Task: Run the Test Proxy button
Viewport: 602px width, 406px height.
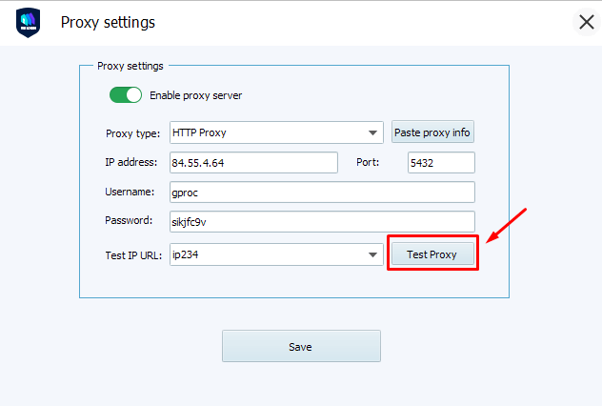Action: pos(431,254)
